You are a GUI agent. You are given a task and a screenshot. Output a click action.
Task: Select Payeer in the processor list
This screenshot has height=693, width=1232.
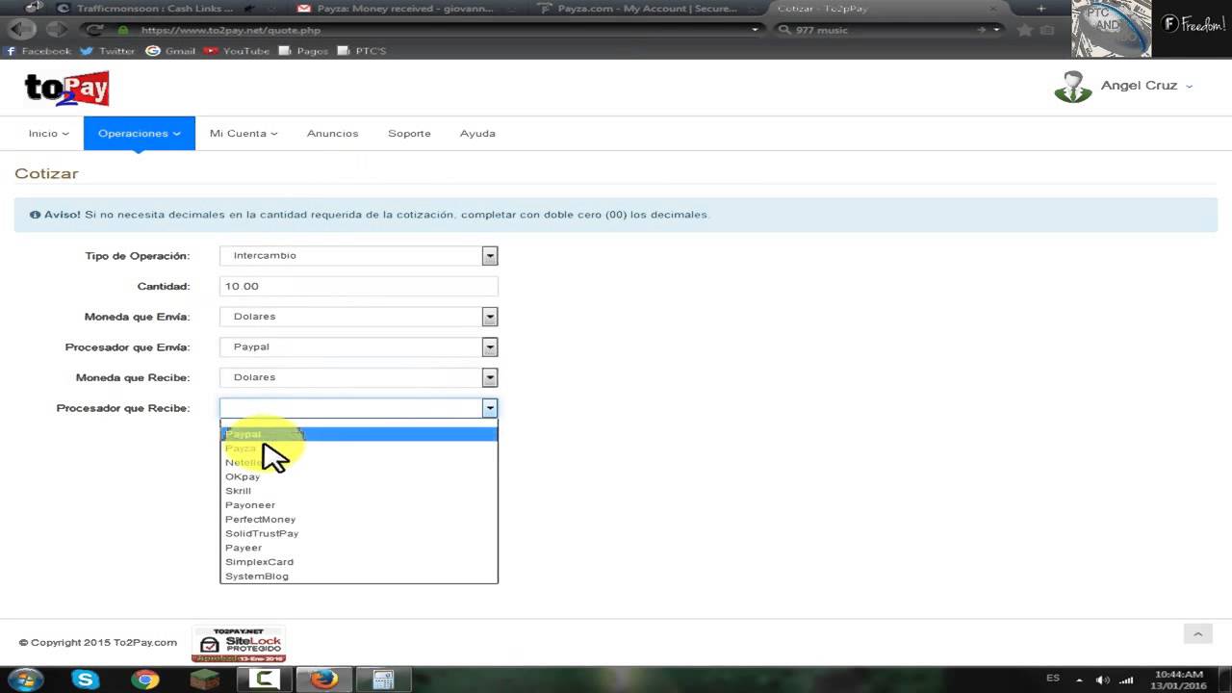[358, 548]
